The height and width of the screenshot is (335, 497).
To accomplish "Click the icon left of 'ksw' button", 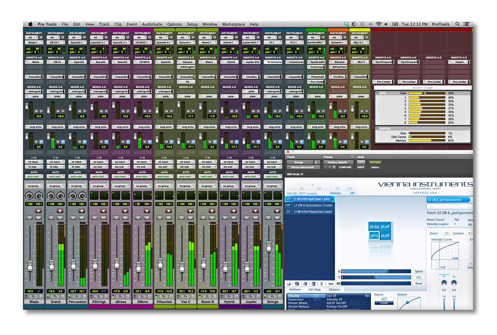I will (x=321, y=284).
